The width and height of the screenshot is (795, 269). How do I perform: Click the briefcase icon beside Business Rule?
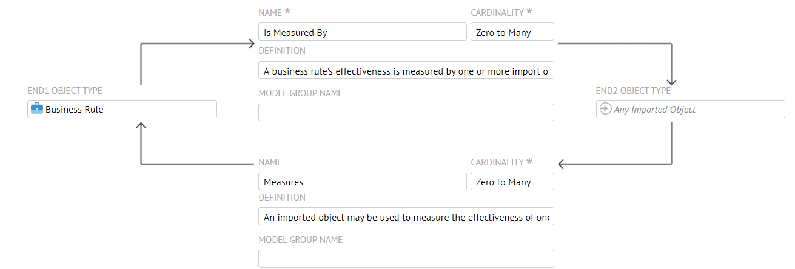(37, 110)
